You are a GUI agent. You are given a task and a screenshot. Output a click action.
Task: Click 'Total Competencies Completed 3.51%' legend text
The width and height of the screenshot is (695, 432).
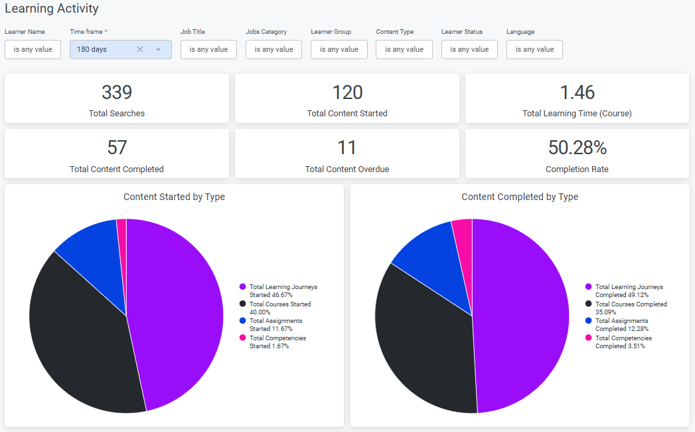623,342
